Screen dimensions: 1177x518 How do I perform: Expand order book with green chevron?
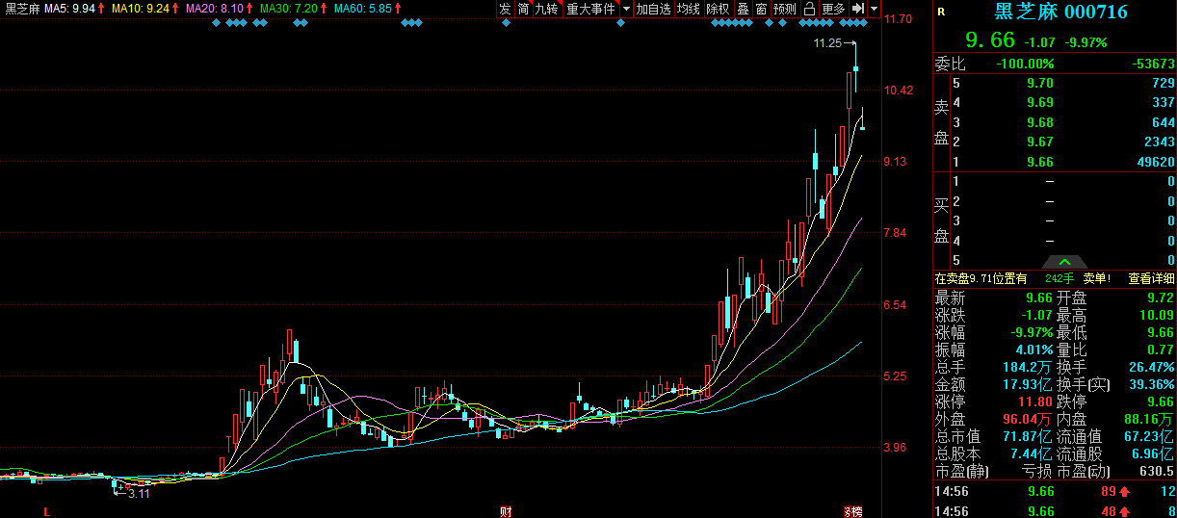[x=1064, y=262]
